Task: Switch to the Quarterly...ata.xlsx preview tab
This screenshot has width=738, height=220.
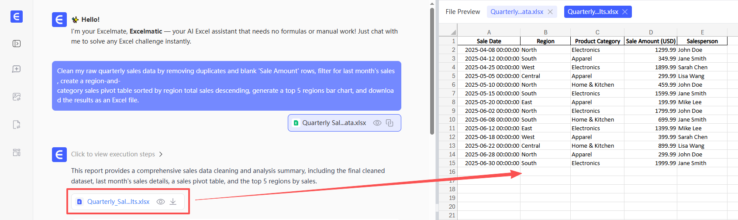Action: (x=517, y=12)
